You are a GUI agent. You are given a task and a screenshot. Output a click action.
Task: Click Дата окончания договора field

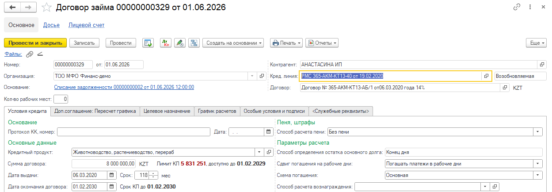89,187
